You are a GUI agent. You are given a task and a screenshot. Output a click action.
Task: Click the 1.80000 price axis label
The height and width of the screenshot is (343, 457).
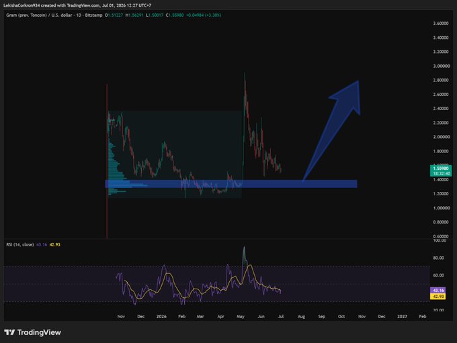coord(441,151)
